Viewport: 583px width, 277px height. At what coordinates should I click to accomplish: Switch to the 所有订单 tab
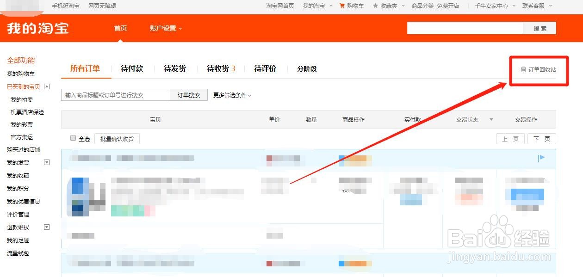[85, 68]
